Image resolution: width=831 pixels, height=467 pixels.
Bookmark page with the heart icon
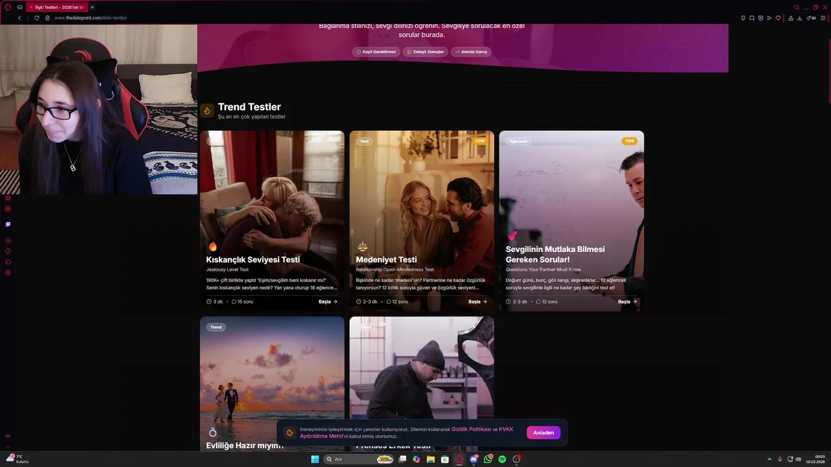[778, 18]
